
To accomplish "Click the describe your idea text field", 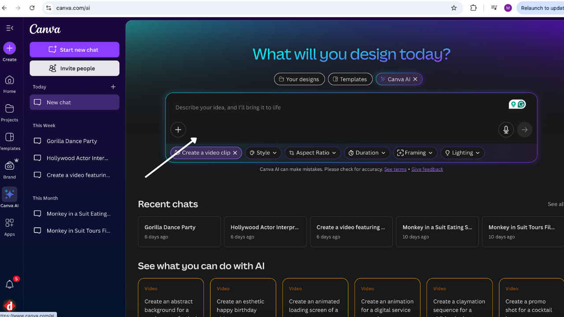I will coord(335,107).
